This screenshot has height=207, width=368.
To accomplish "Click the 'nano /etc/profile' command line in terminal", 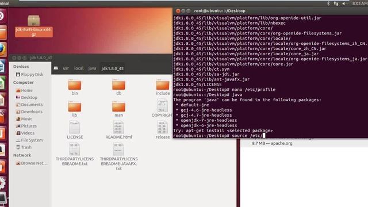I will (224, 90).
